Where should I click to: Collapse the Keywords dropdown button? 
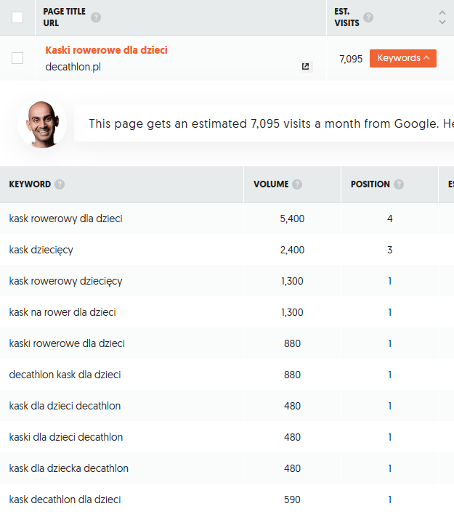pyautogui.click(x=403, y=58)
